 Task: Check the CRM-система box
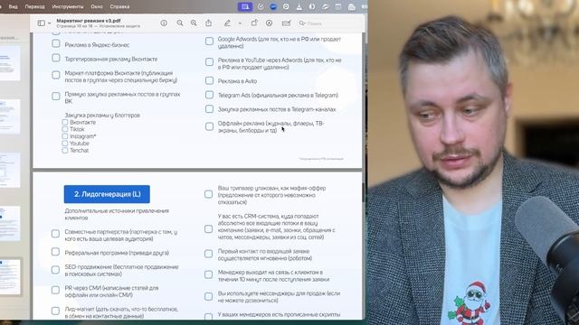click(x=209, y=229)
